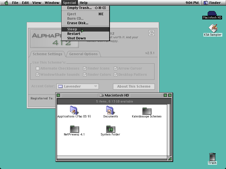This screenshot has height=169, width=226.
Task: Open the Accent Color Lavender dropdown
Action: (78, 86)
